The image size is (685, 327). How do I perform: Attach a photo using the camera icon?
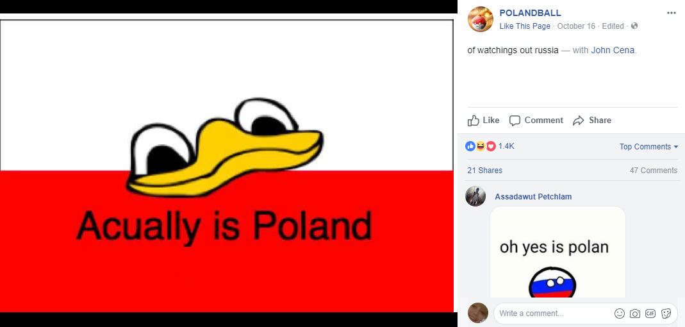tap(635, 314)
